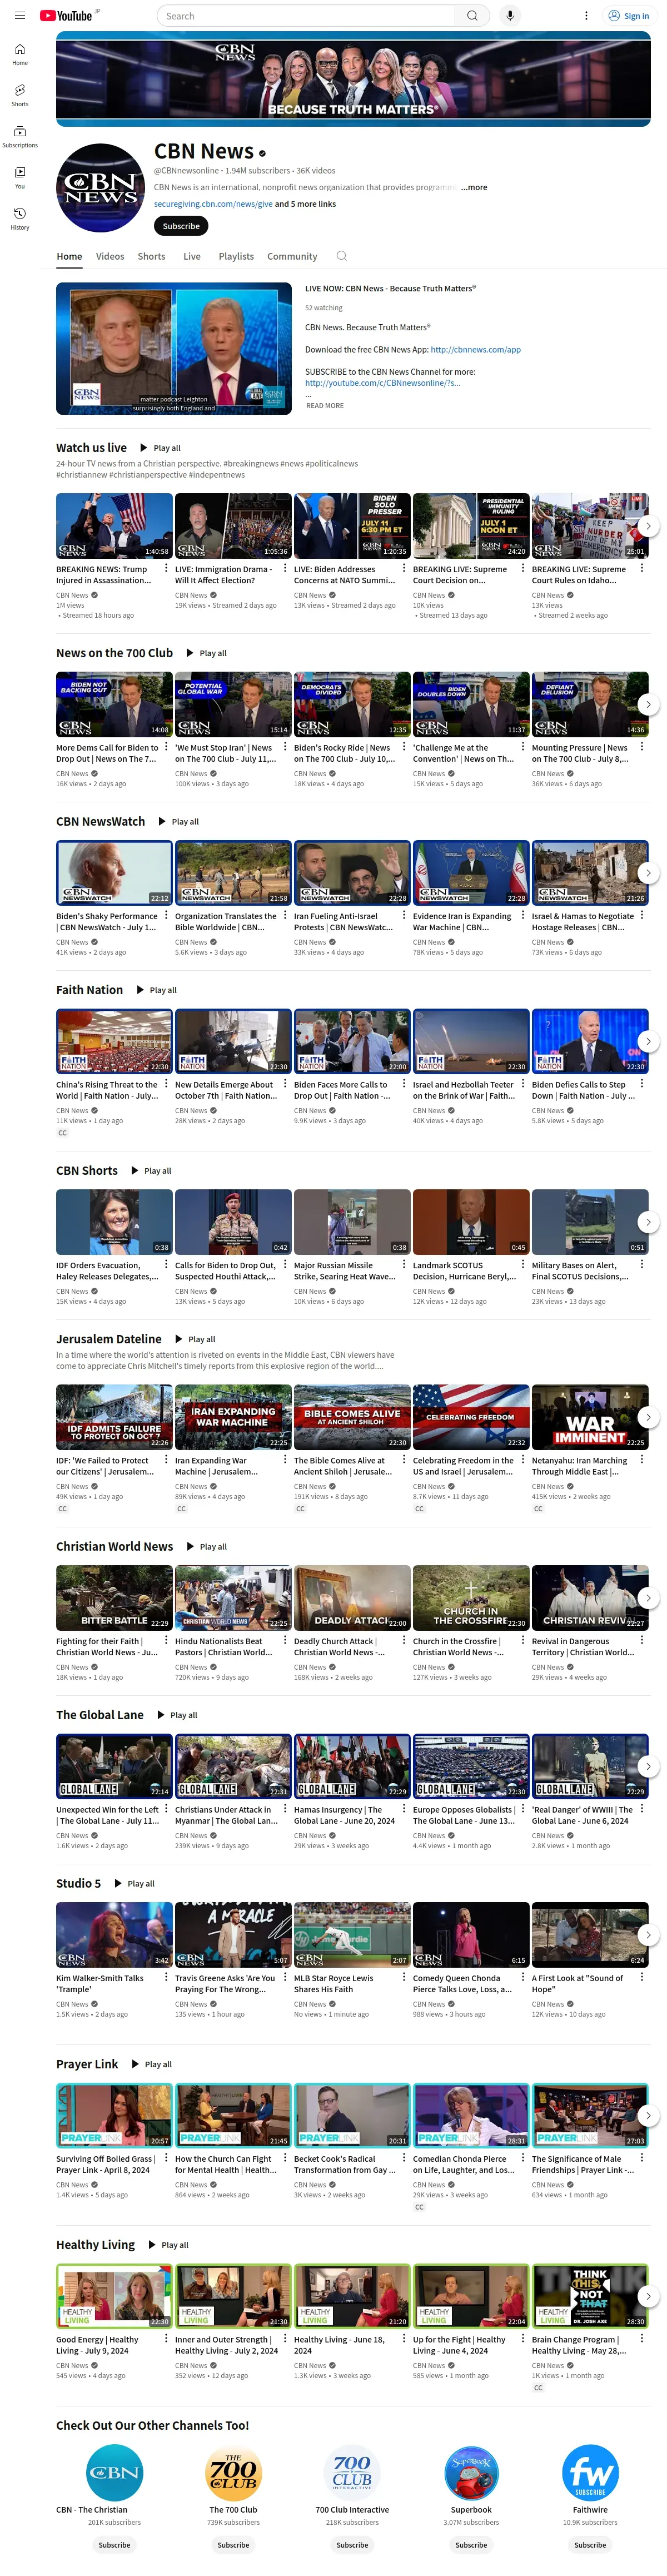Show next videos in Watch us live

pyautogui.click(x=648, y=525)
